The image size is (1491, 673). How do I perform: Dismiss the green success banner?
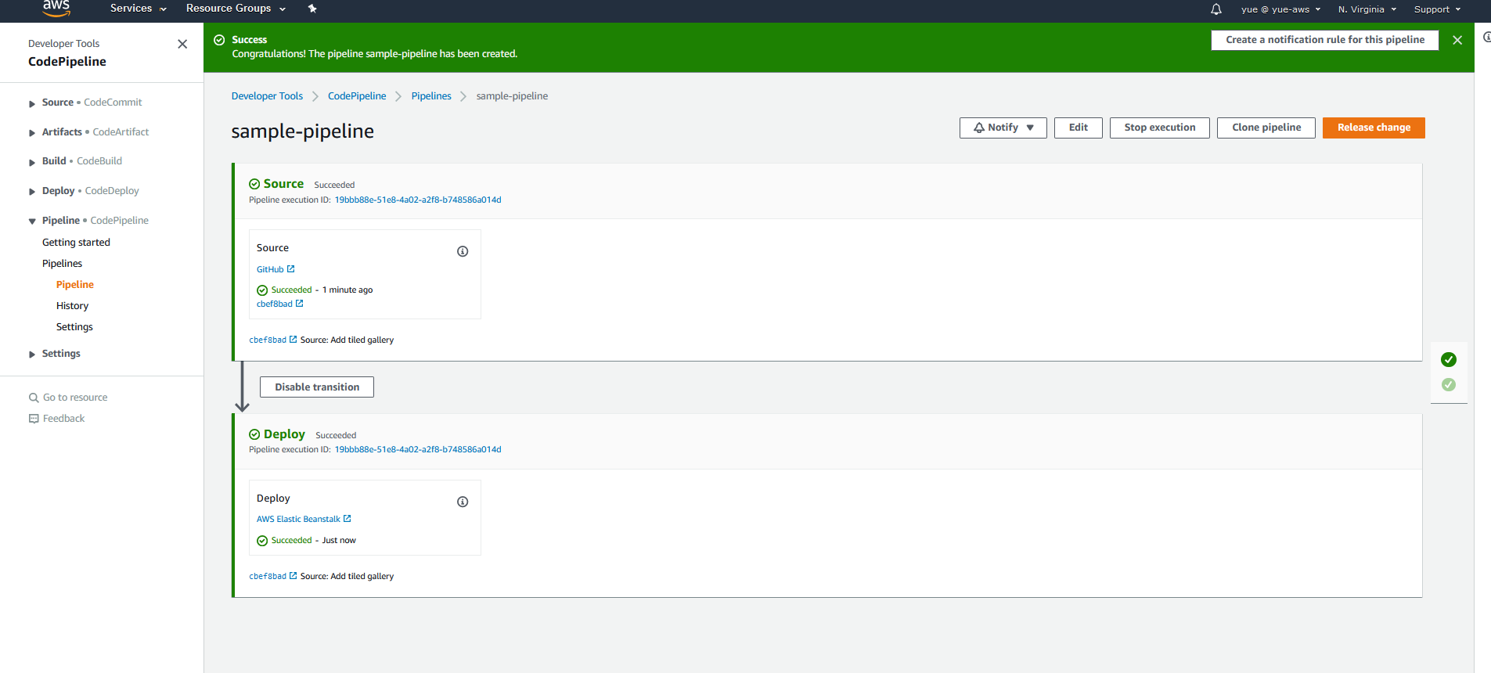[1457, 40]
